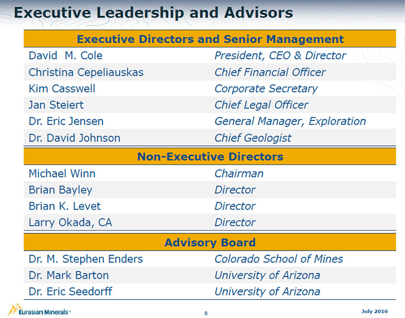Select Larry Okada, CA entry
This screenshot has width=405, height=318.
click(70, 222)
